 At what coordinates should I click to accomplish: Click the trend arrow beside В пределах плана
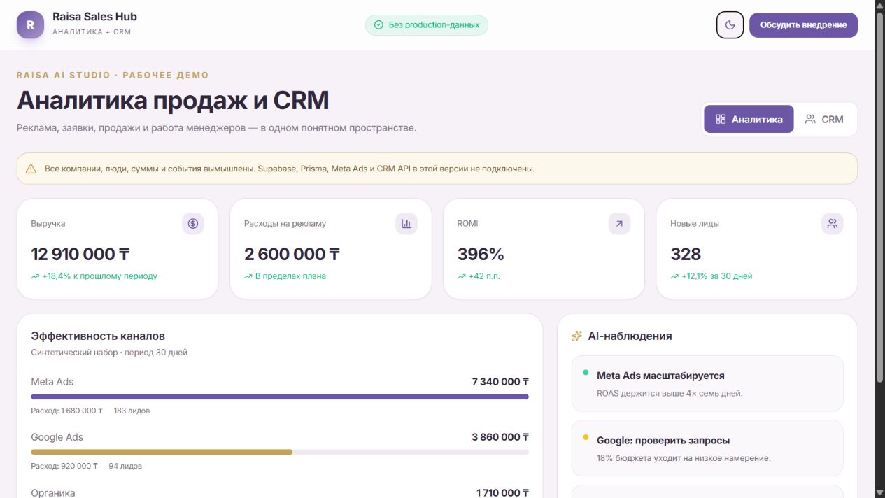248,276
